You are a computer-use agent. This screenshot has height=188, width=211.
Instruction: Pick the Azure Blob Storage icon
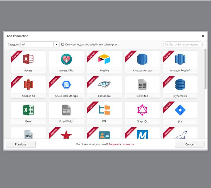(66, 84)
